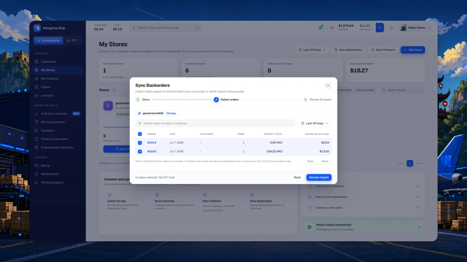The image size is (467, 262).
Task: Open Need a hand connecting WhatsApp card
Action: point(363,227)
